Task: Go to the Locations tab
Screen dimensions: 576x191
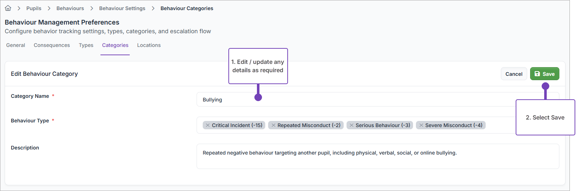Action: point(149,45)
